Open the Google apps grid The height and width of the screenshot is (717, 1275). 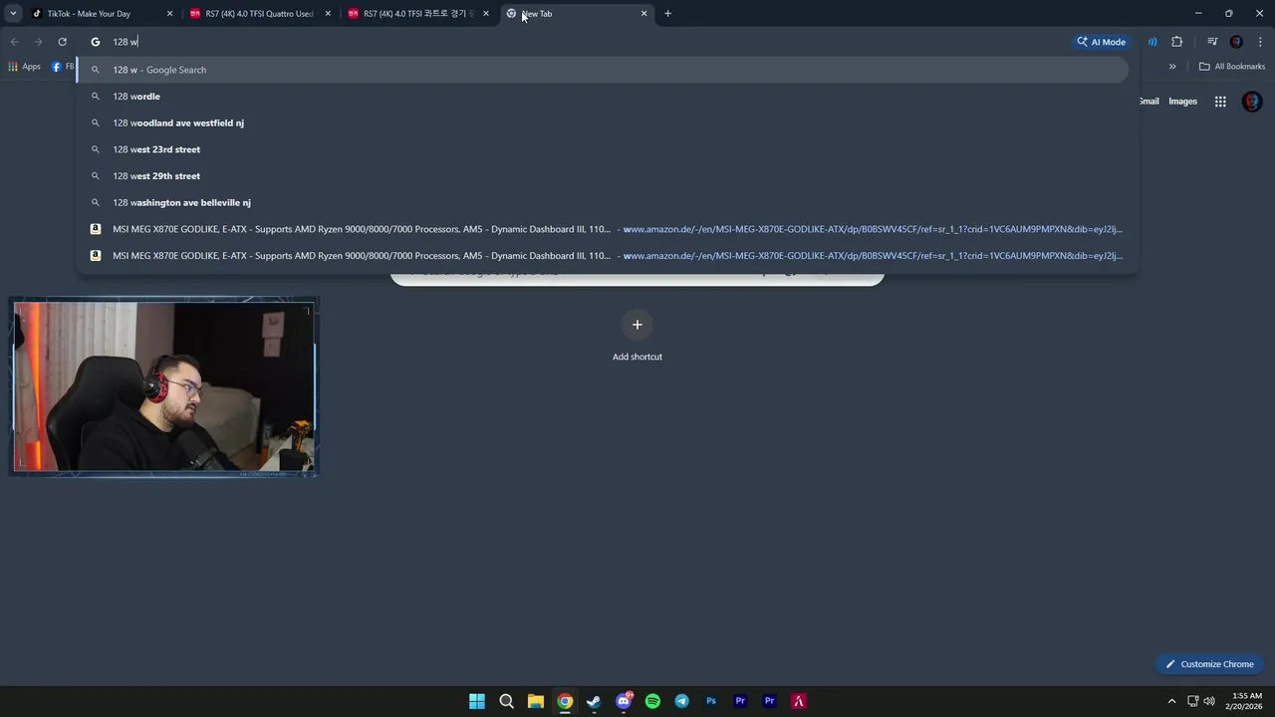coord(1220,102)
